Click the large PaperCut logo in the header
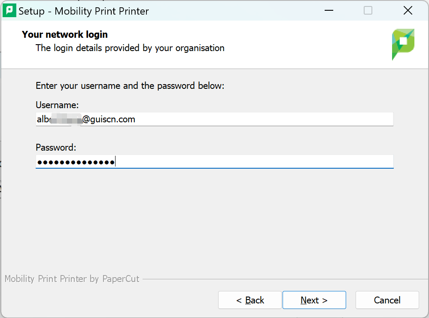This screenshot has width=429, height=318. [x=403, y=44]
